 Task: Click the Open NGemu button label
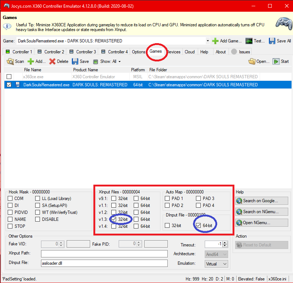pyautogui.click(x=257, y=223)
